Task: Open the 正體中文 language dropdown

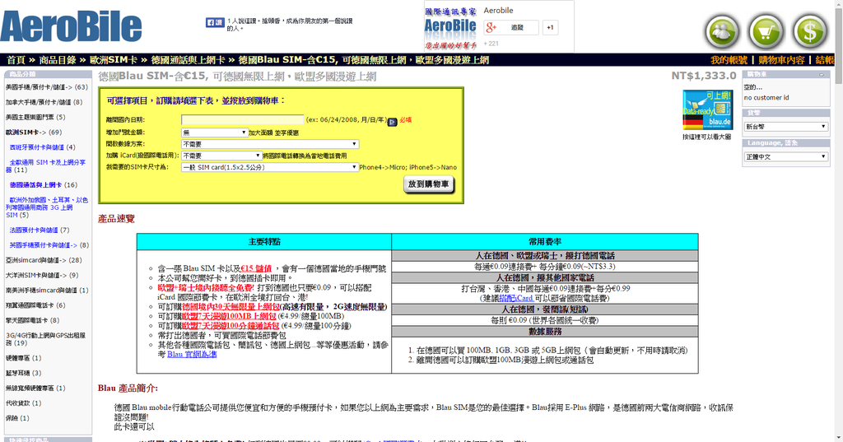Action: [x=785, y=156]
